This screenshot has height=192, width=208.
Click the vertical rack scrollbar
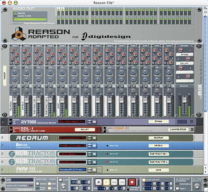[x=205, y=63]
